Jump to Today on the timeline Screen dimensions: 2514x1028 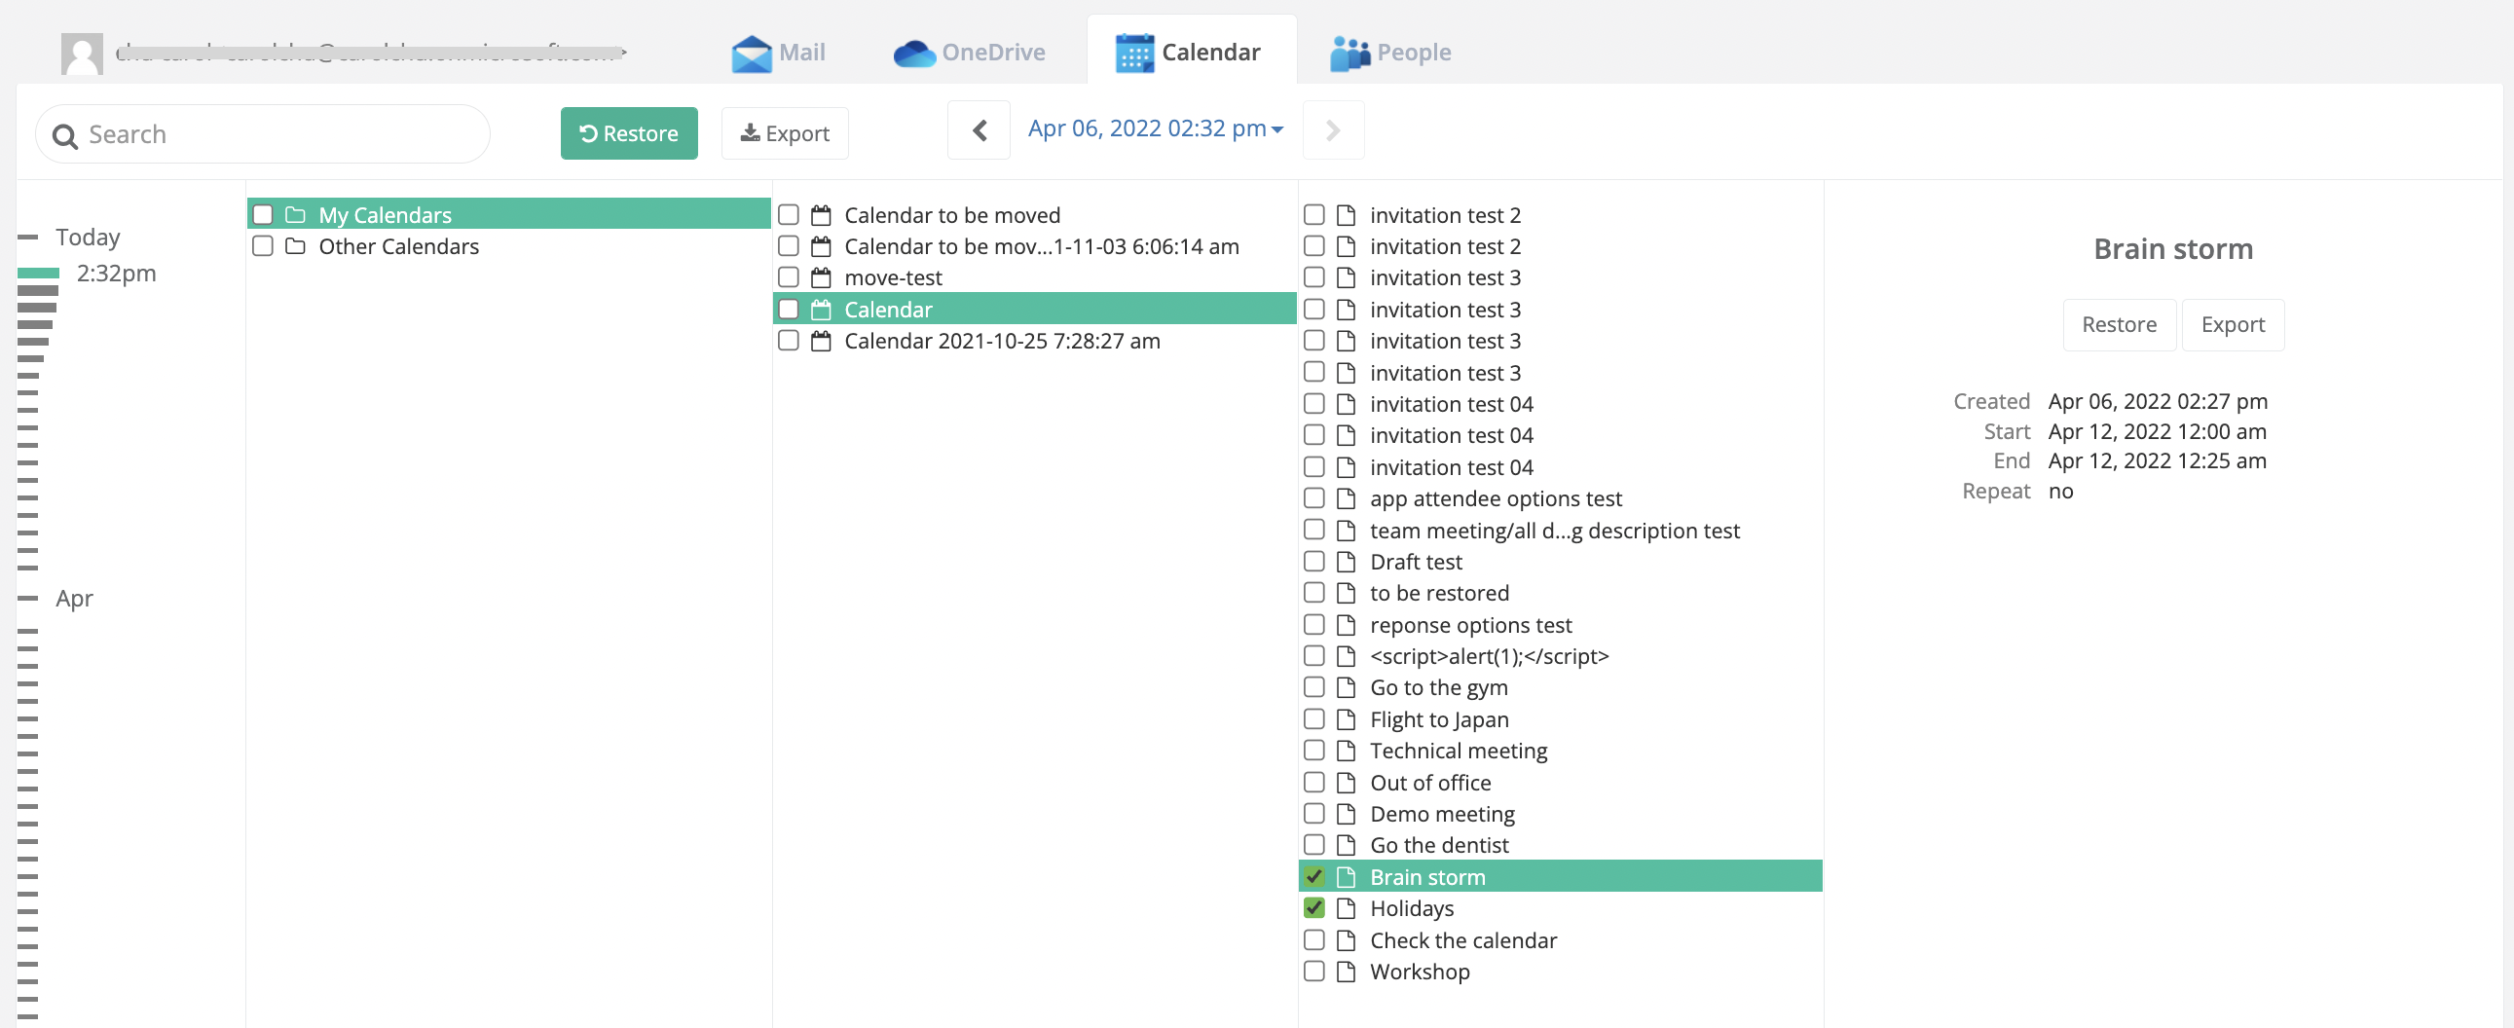(x=88, y=237)
